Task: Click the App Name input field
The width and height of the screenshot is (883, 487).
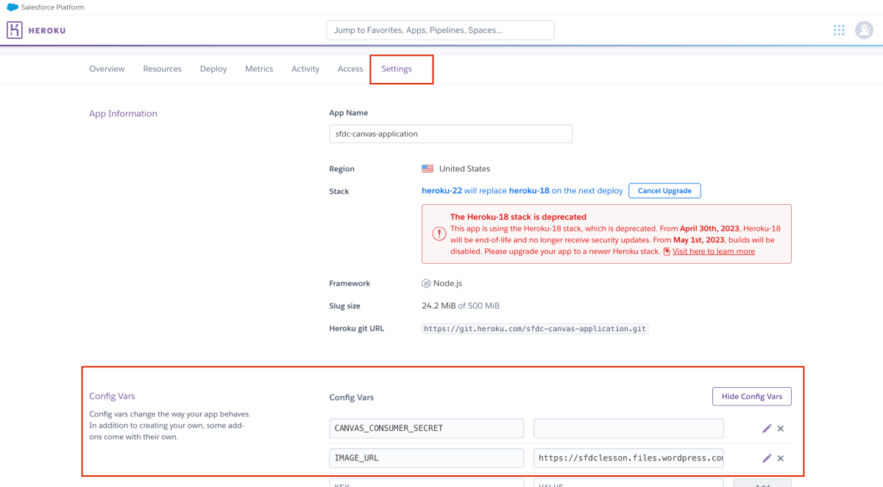Action: (450, 134)
